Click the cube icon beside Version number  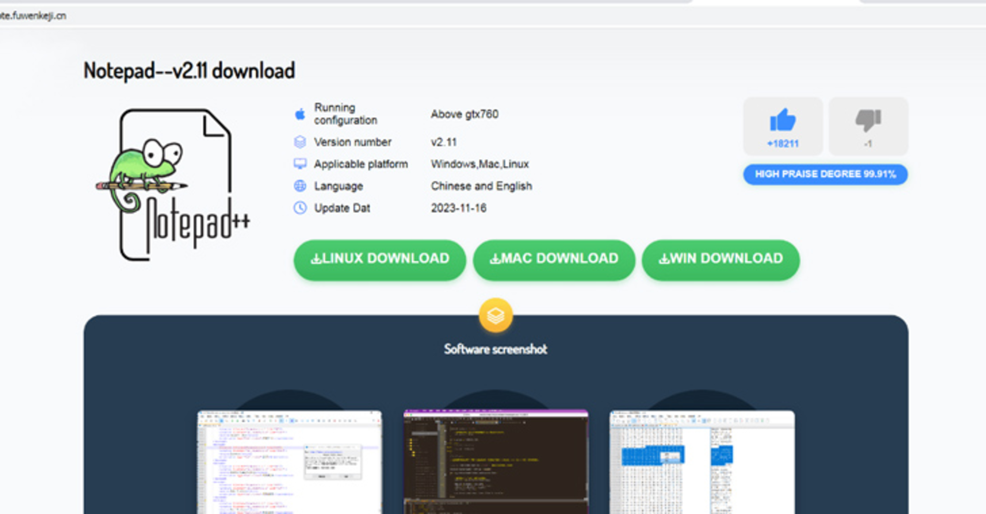pos(300,142)
